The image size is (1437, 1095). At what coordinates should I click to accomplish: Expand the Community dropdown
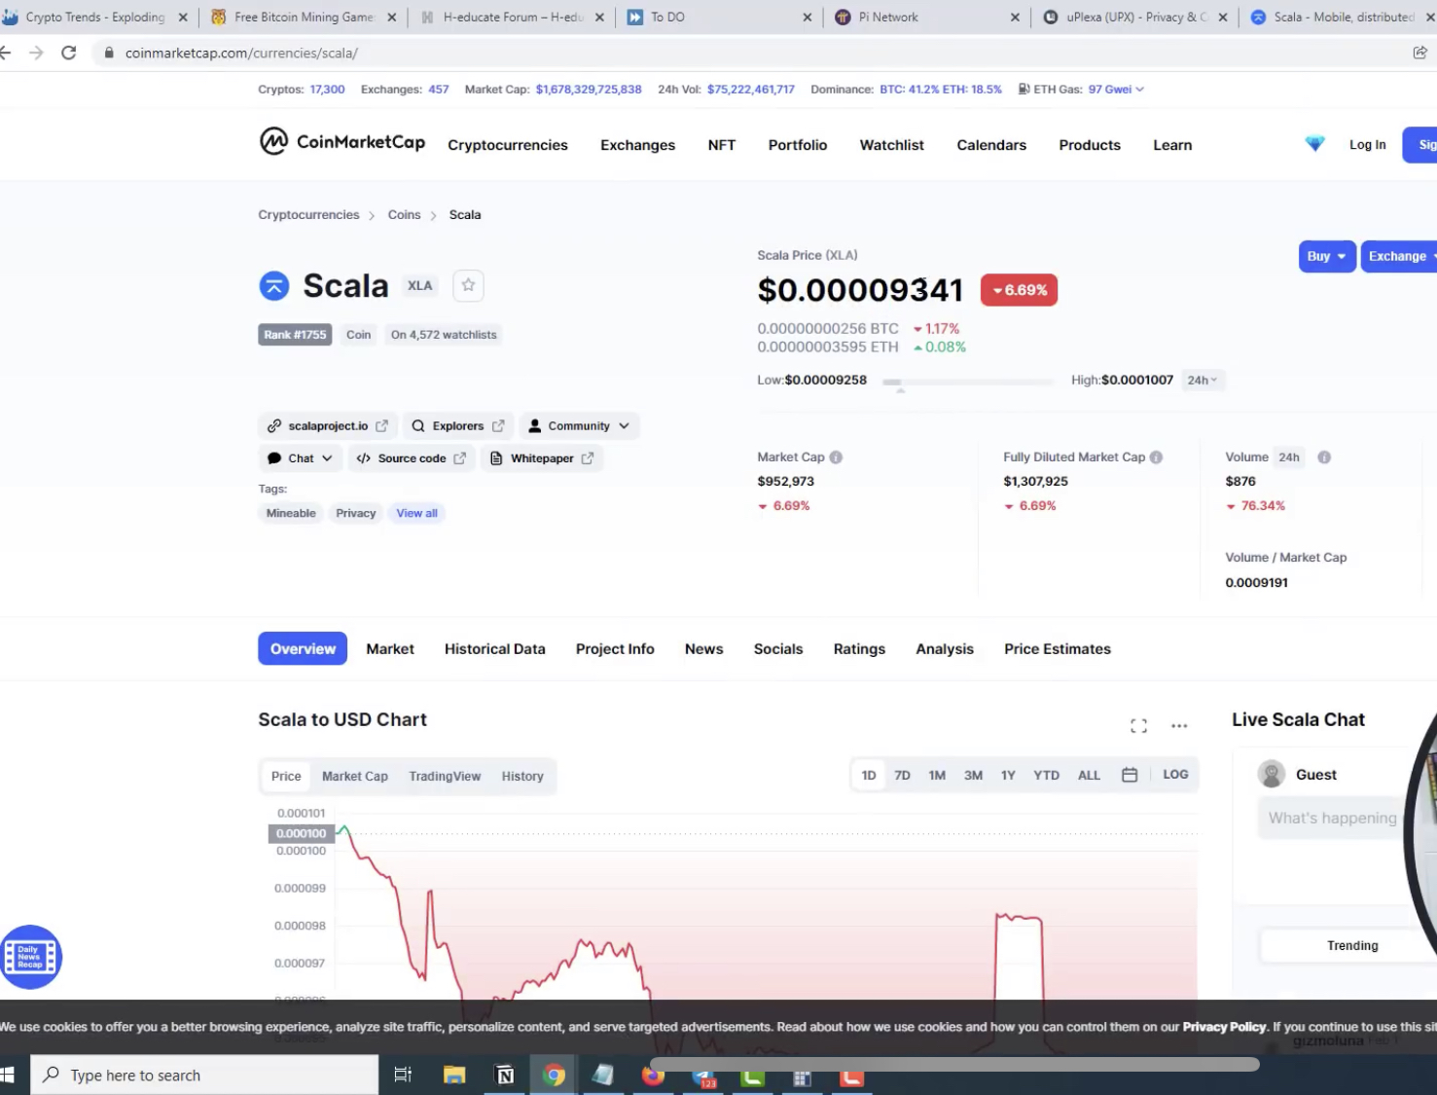pos(579,426)
